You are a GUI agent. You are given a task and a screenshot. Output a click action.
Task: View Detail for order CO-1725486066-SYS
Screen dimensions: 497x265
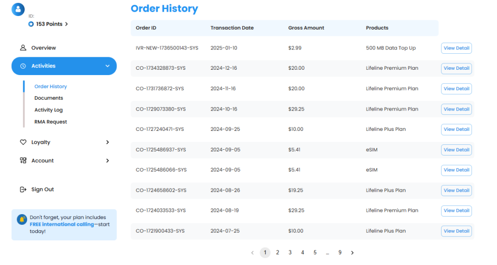(x=456, y=170)
